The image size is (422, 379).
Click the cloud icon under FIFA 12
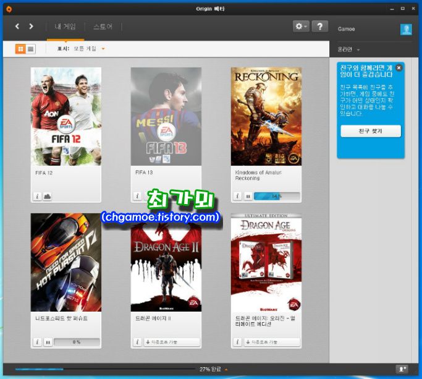(47, 197)
